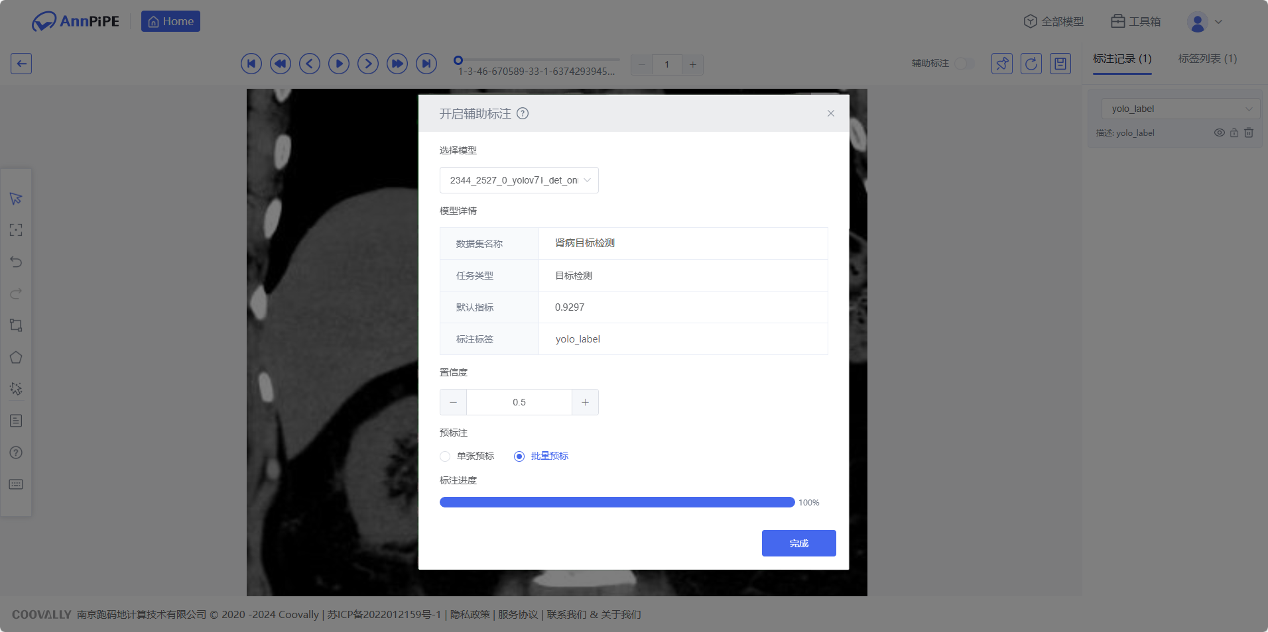This screenshot has height=632, width=1268.
Task: Open the notes list tool
Action: pos(16,421)
